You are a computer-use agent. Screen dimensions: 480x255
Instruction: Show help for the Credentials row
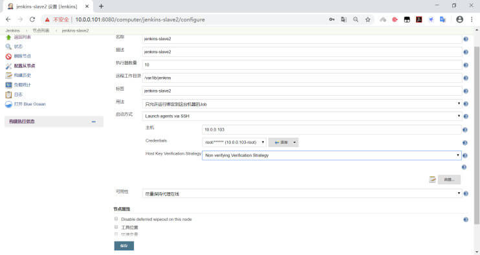[x=464, y=142]
